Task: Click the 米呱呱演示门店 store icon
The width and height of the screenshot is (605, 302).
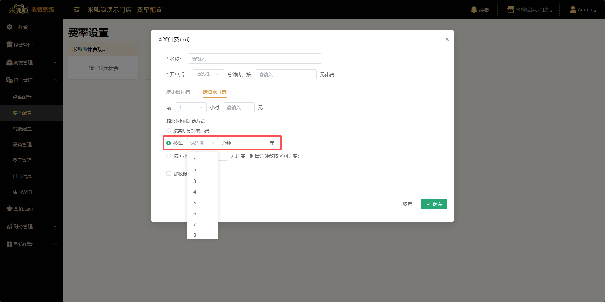Action: tap(510, 9)
